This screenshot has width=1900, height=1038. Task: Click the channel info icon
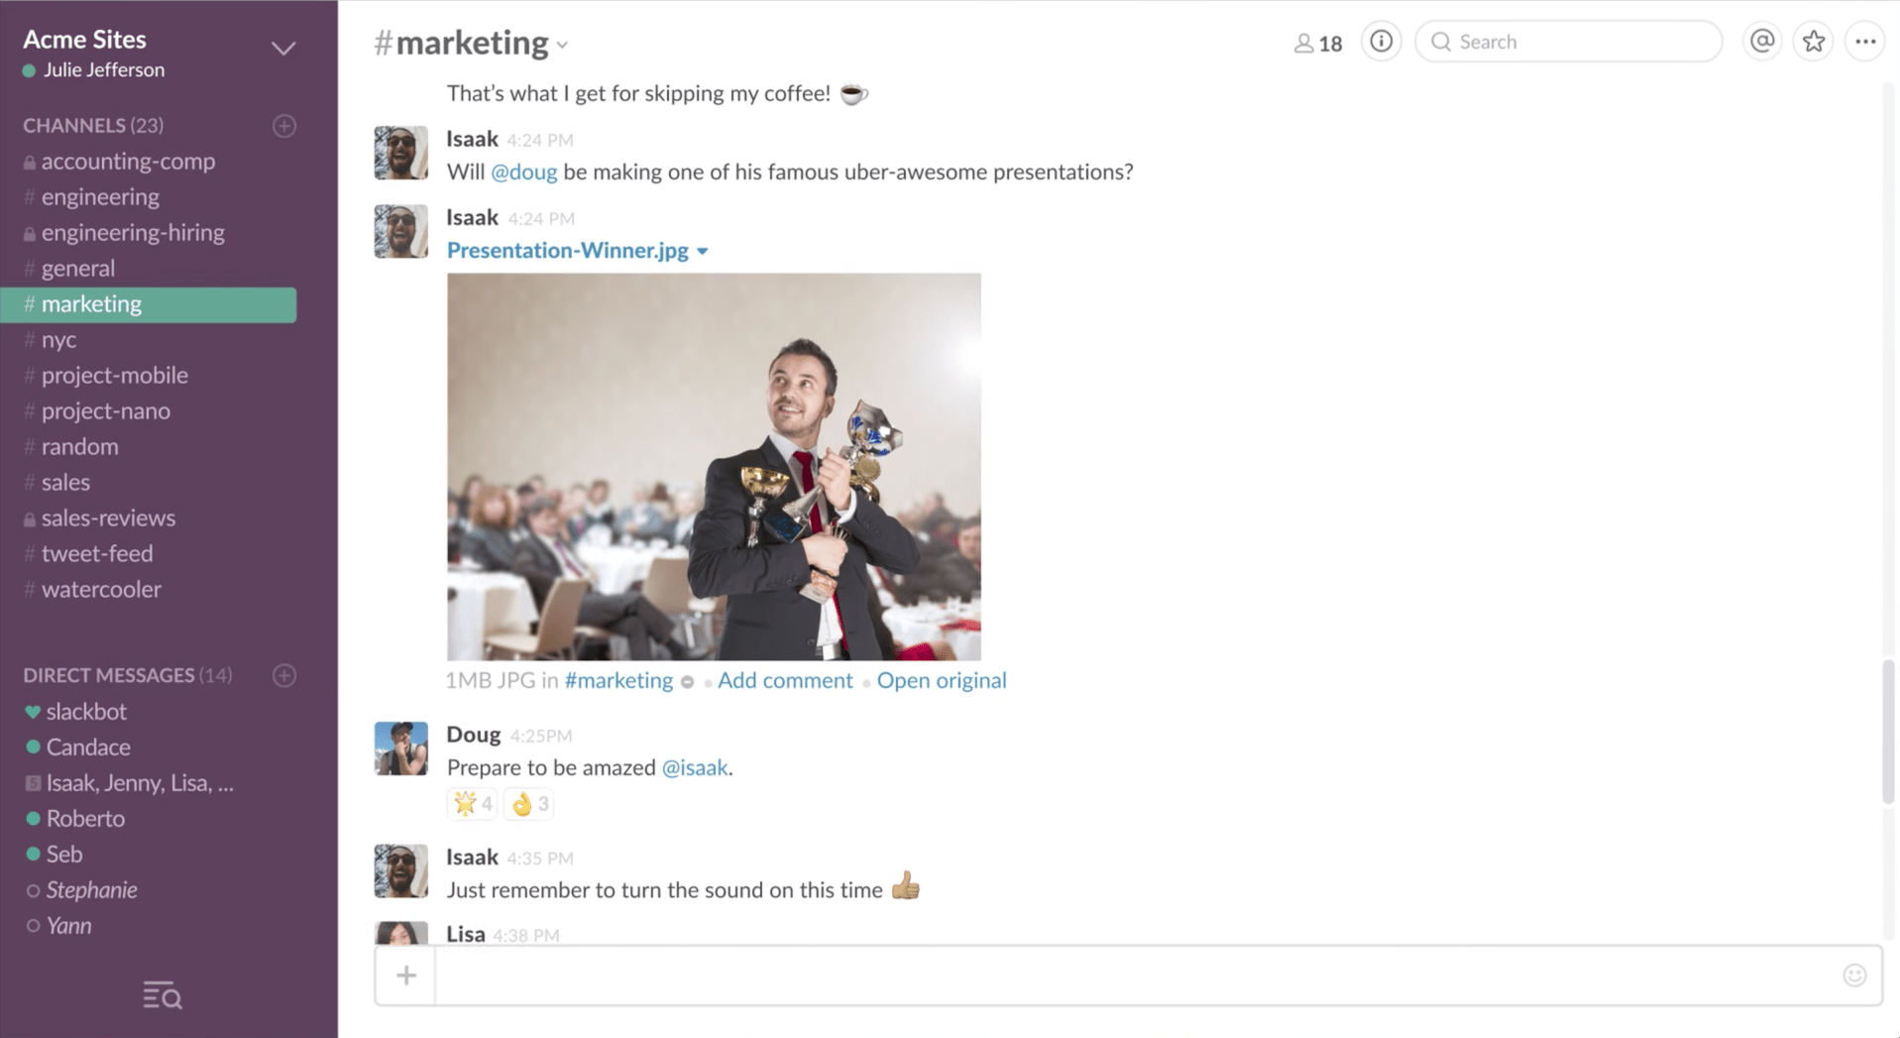[1380, 41]
